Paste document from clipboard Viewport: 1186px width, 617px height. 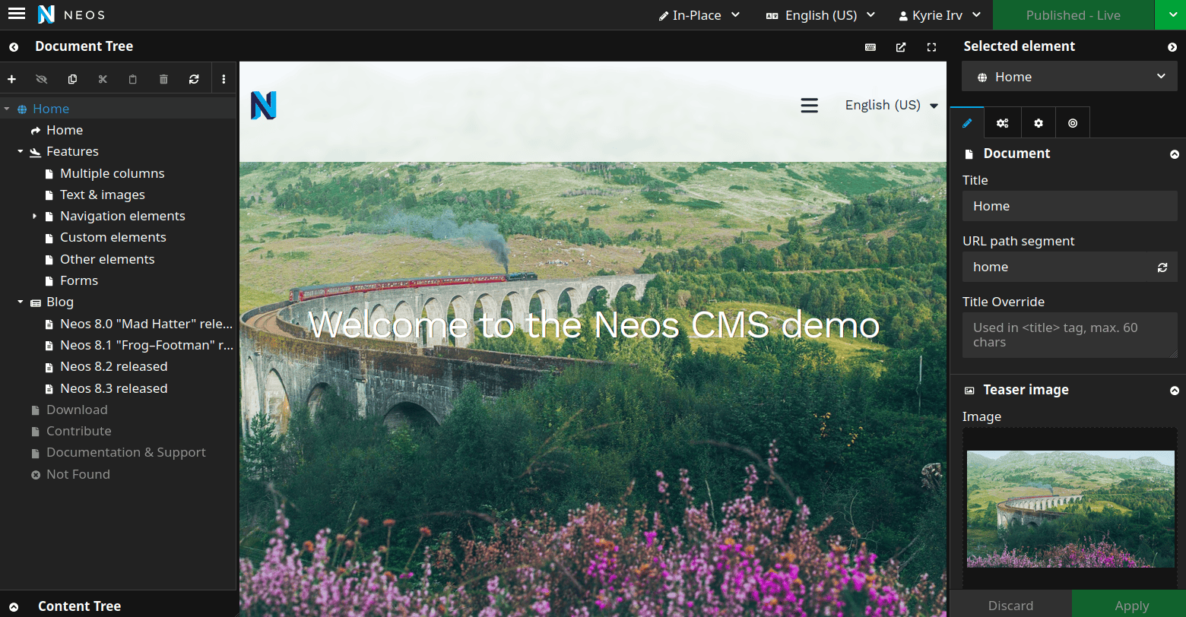(133, 79)
